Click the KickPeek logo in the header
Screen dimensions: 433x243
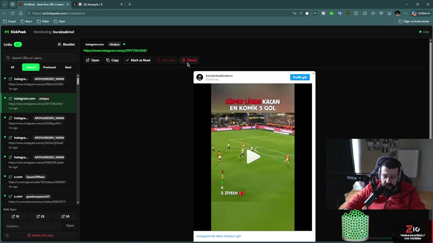pyautogui.click(x=15, y=32)
